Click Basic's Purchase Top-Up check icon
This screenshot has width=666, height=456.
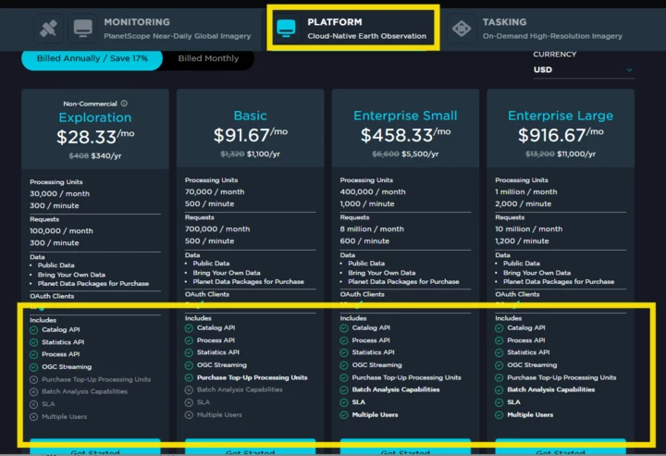click(x=189, y=377)
